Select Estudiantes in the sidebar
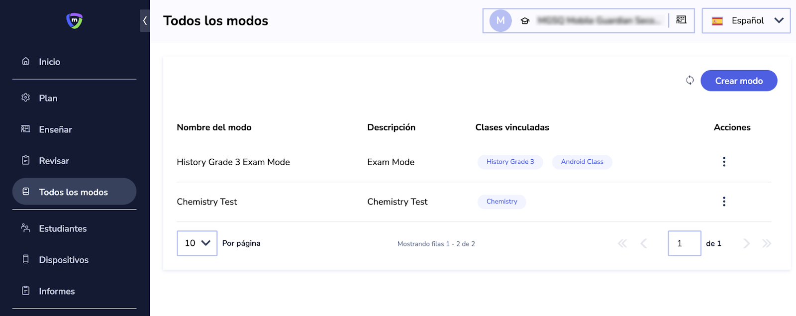This screenshot has height=316, width=796. (x=63, y=228)
